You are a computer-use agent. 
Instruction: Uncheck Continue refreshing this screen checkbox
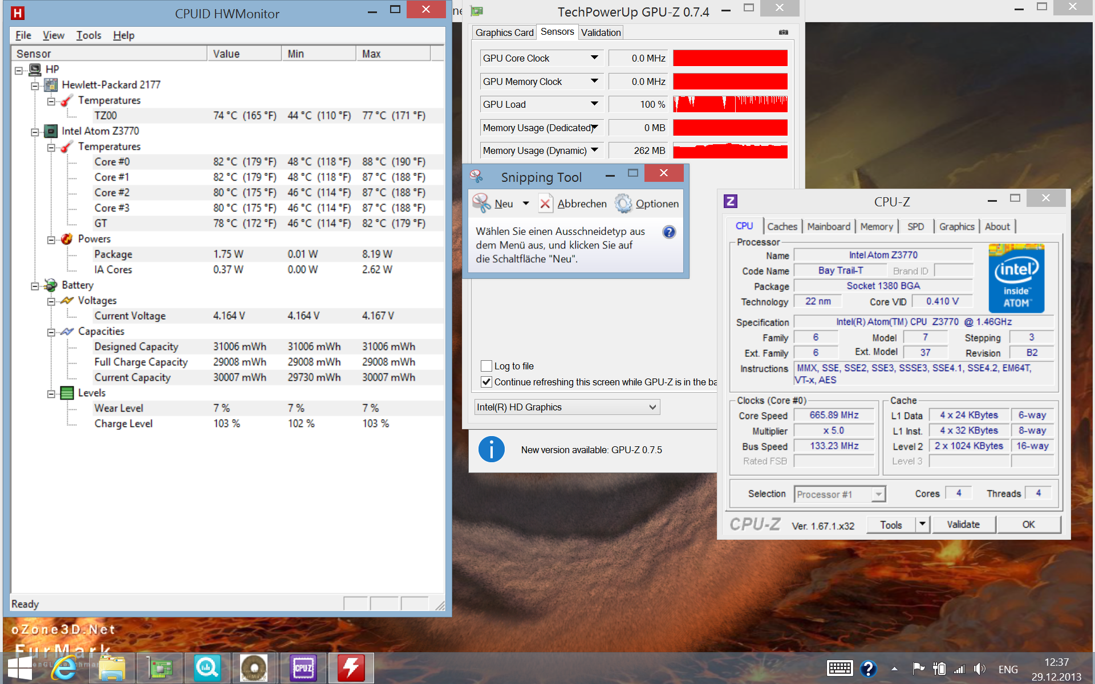pyautogui.click(x=486, y=382)
